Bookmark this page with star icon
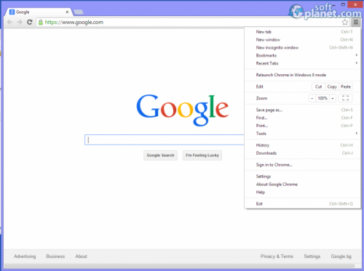Screen dimensions: 364x271 345,23
